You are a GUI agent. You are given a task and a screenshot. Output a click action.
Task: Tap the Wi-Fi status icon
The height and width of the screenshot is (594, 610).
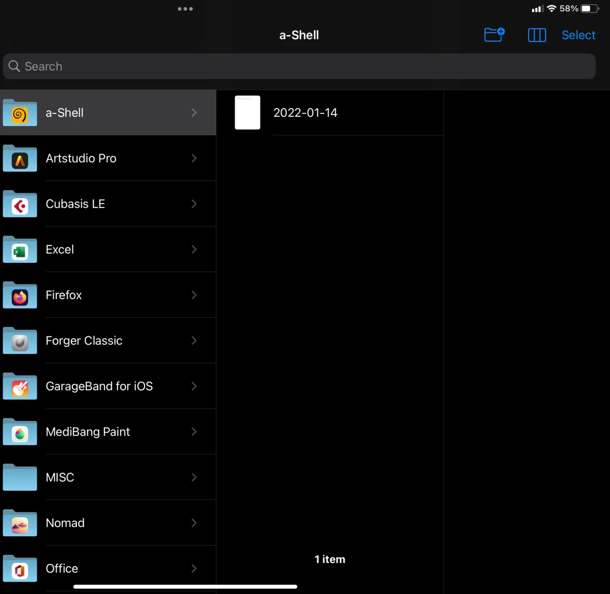pos(552,9)
